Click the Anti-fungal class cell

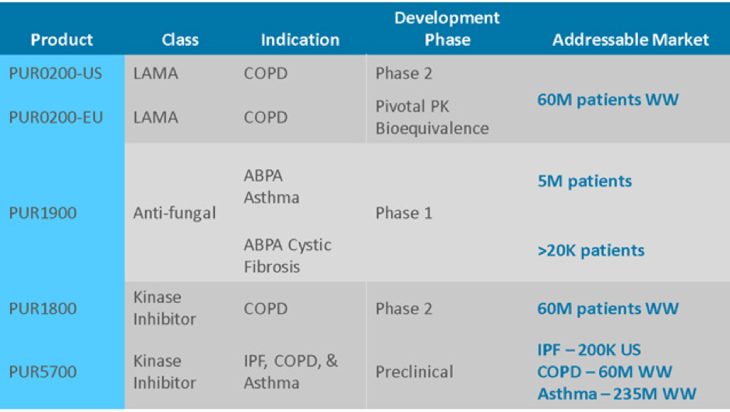point(174,213)
